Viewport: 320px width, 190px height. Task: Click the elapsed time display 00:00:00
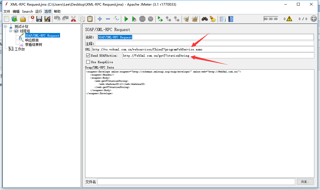coord(271,19)
